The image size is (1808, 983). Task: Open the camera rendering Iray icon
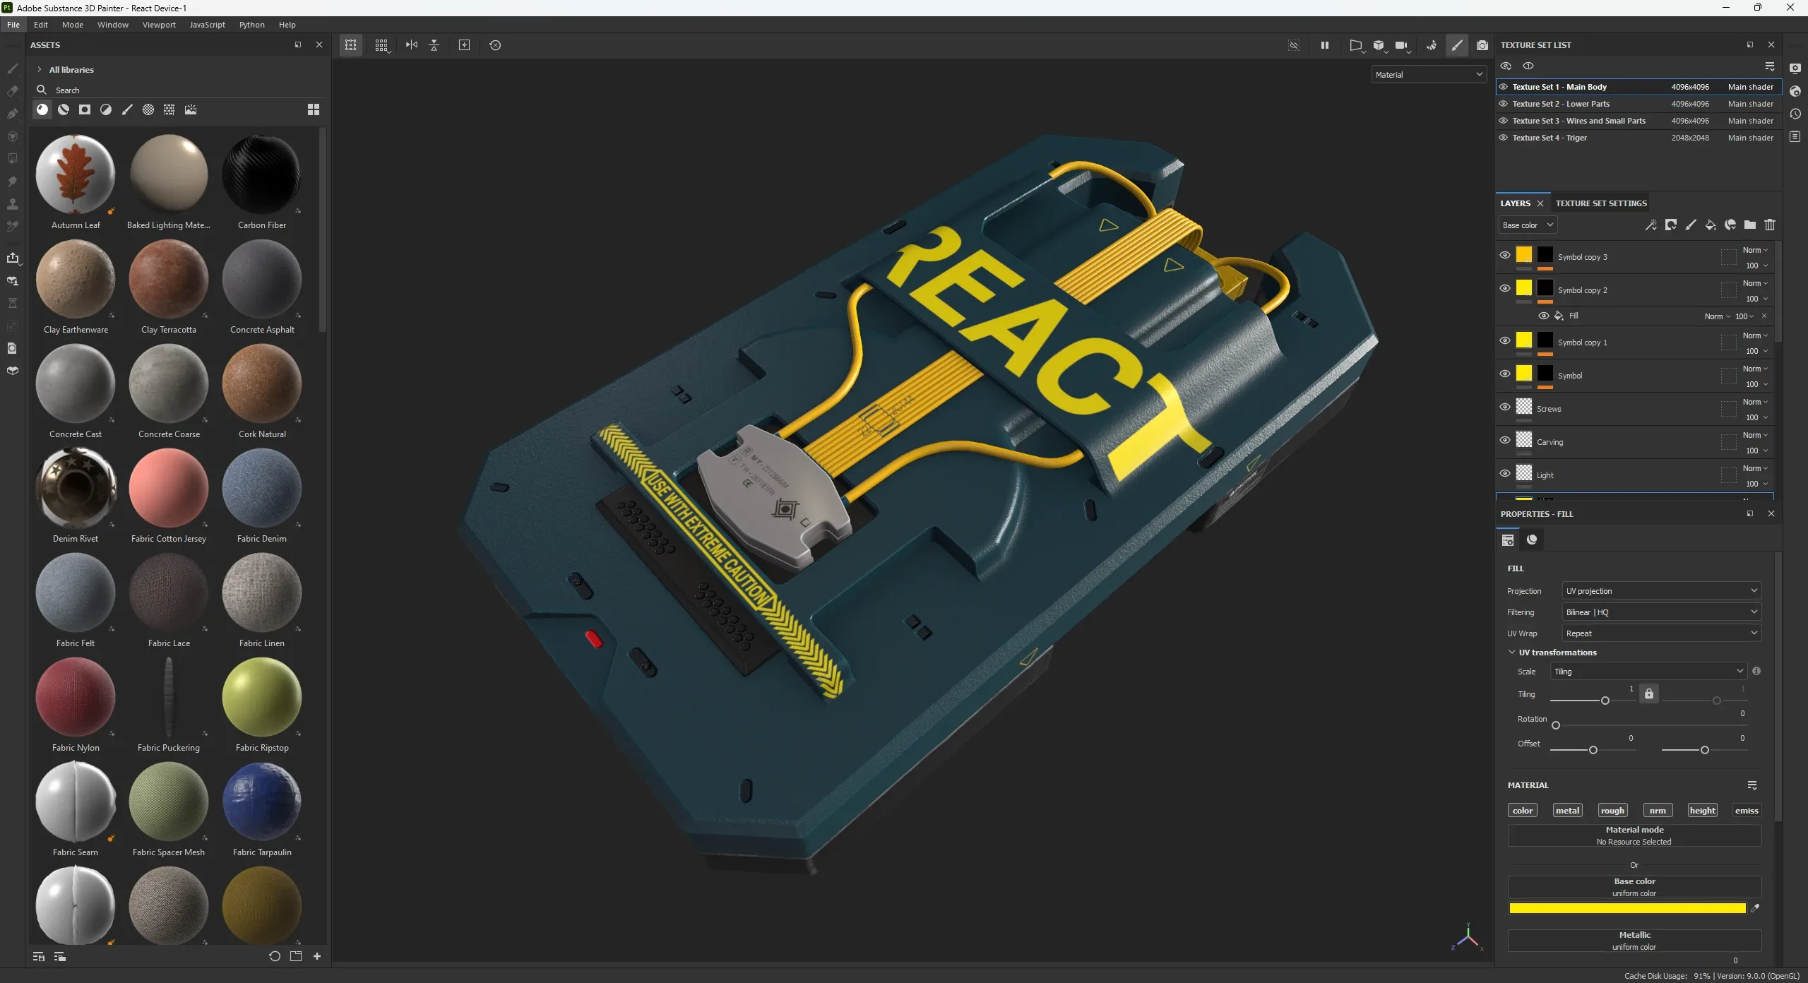point(1482,45)
